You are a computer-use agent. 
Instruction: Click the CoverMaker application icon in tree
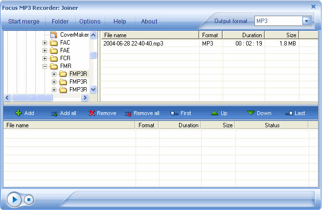(54, 35)
